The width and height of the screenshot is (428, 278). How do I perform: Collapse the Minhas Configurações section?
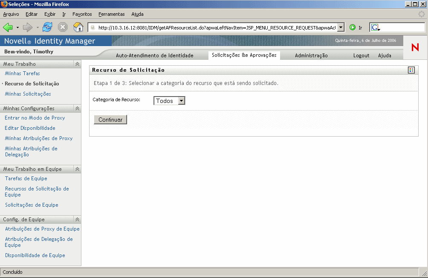coord(77,108)
